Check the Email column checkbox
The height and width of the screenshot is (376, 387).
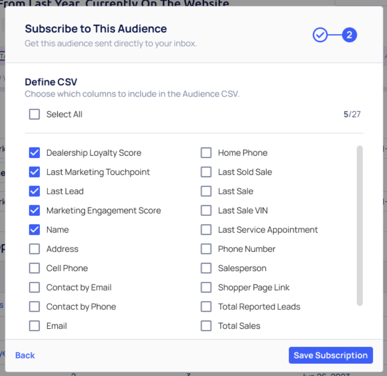point(34,326)
